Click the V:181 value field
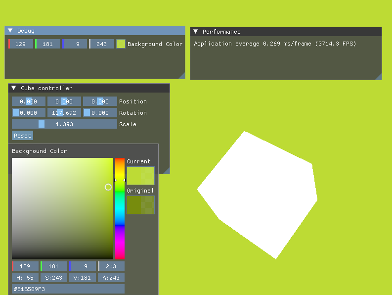Image resolution: width=392 pixels, height=295 pixels. coord(83,278)
